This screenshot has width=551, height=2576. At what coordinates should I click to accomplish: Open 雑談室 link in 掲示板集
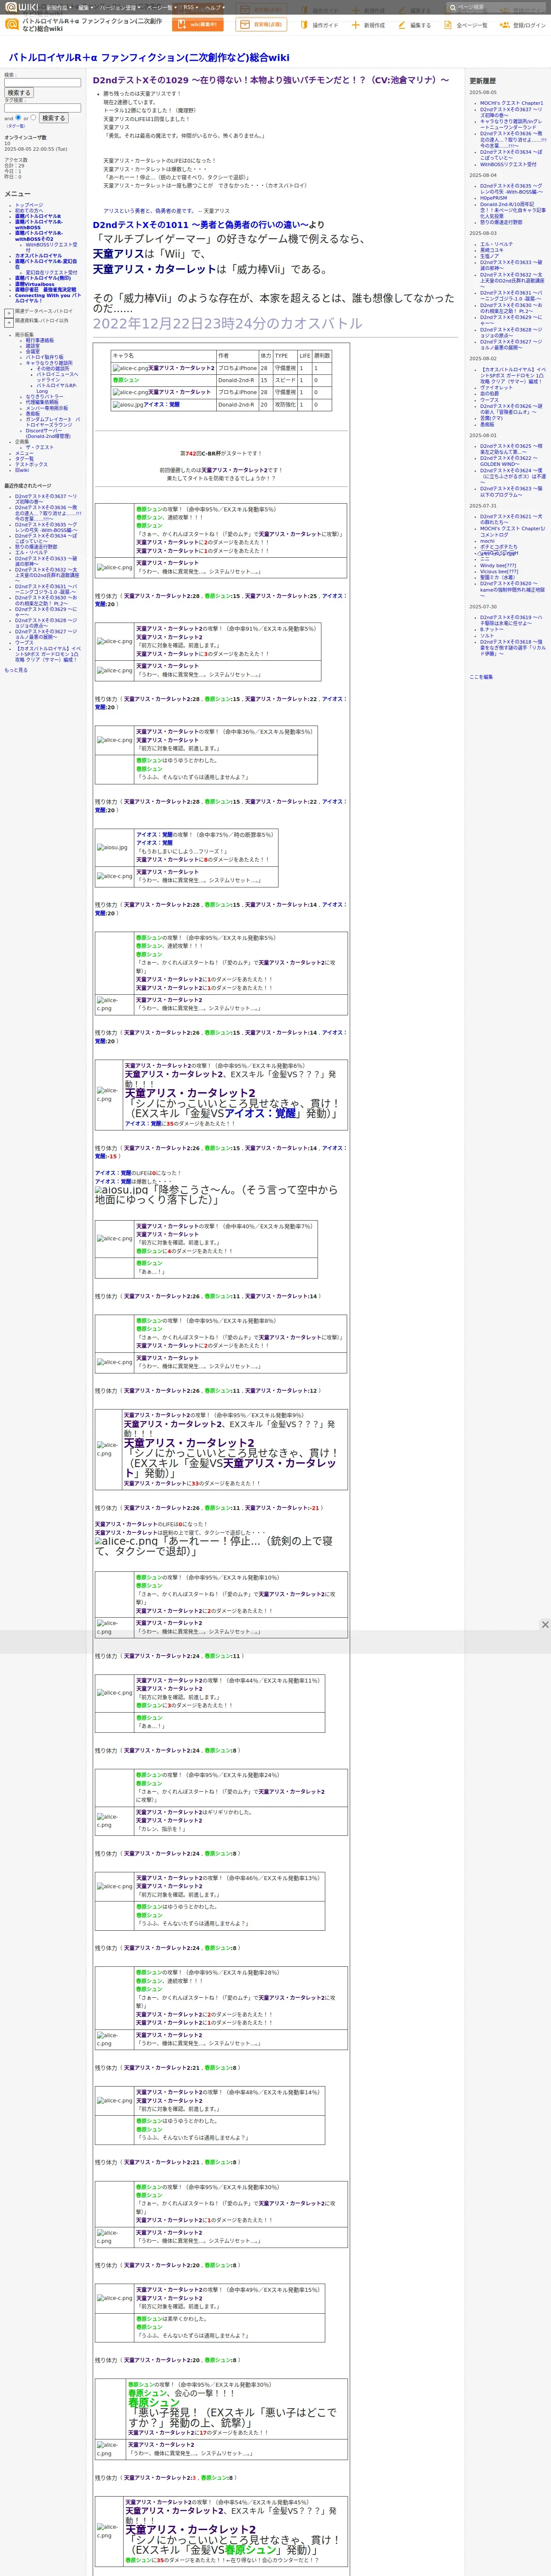pos(33,346)
